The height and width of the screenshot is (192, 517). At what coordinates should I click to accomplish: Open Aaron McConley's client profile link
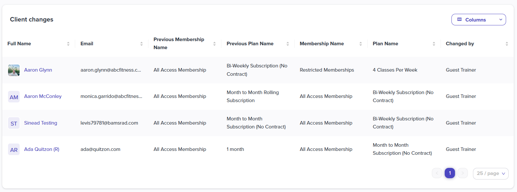[43, 96]
